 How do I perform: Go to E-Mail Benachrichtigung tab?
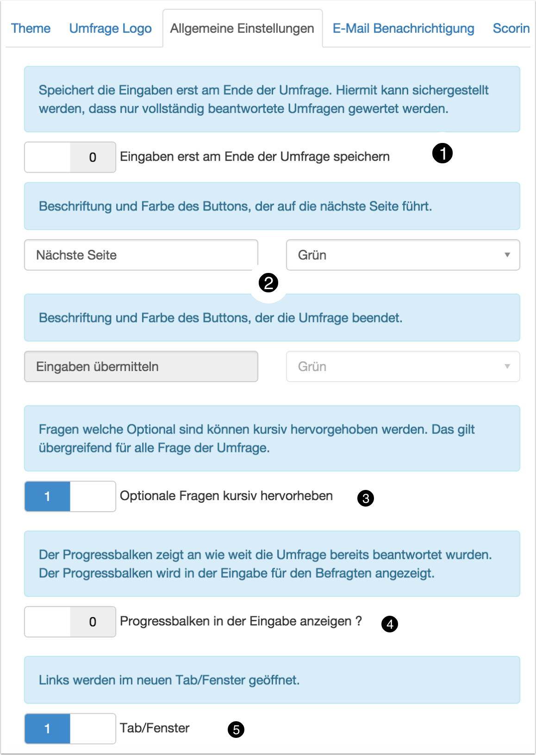[403, 28]
